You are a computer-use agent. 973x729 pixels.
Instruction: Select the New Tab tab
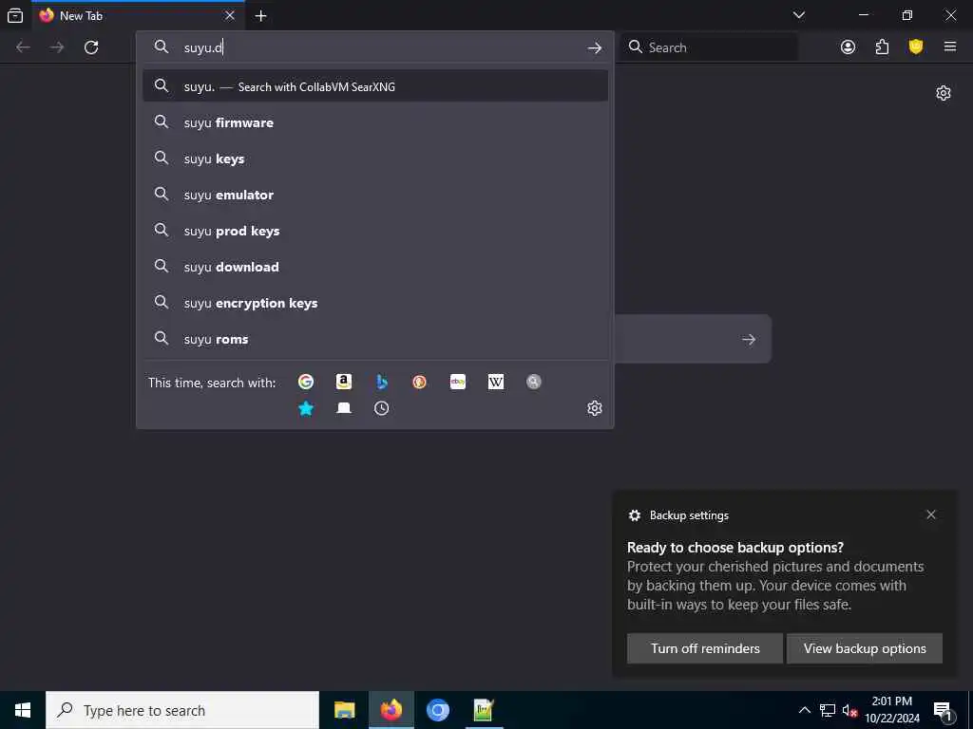click(138, 15)
